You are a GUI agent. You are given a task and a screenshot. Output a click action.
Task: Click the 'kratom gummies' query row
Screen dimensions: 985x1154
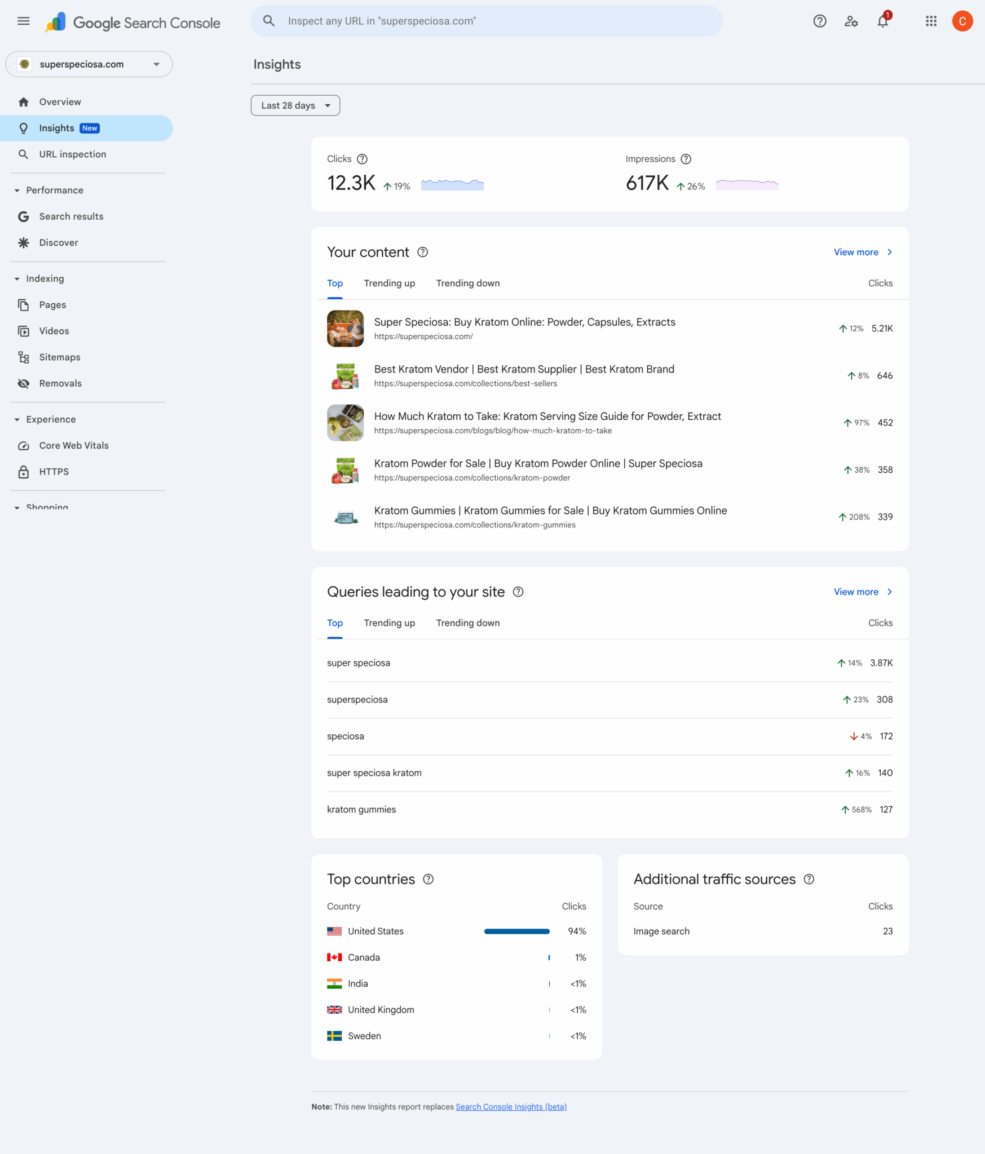[609, 810]
